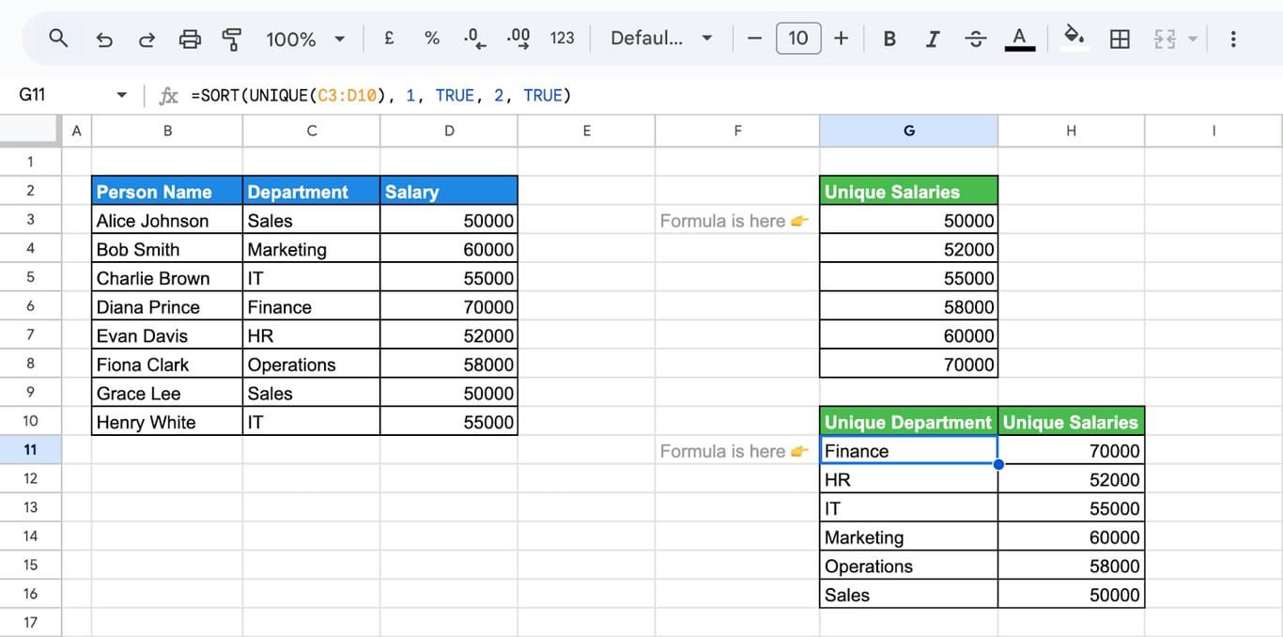This screenshot has width=1283, height=637.
Task: Click the select-all corner box
Action: 30,131
